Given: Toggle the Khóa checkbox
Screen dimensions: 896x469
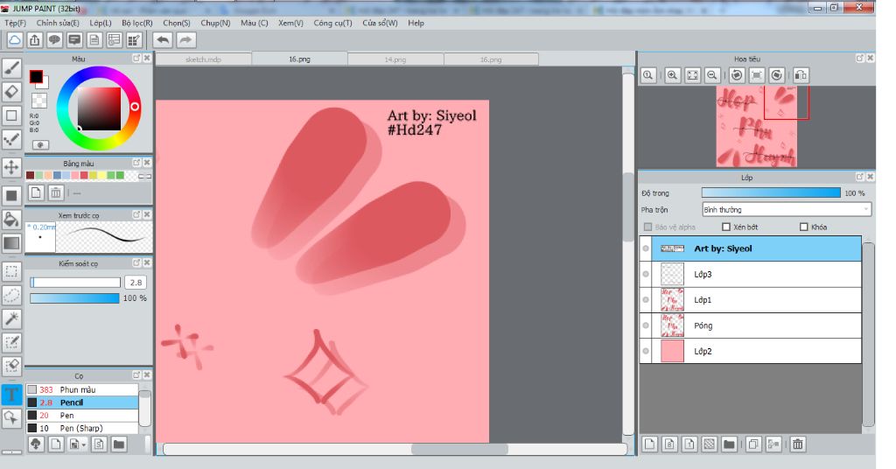Looking at the screenshot, I should pyautogui.click(x=804, y=227).
